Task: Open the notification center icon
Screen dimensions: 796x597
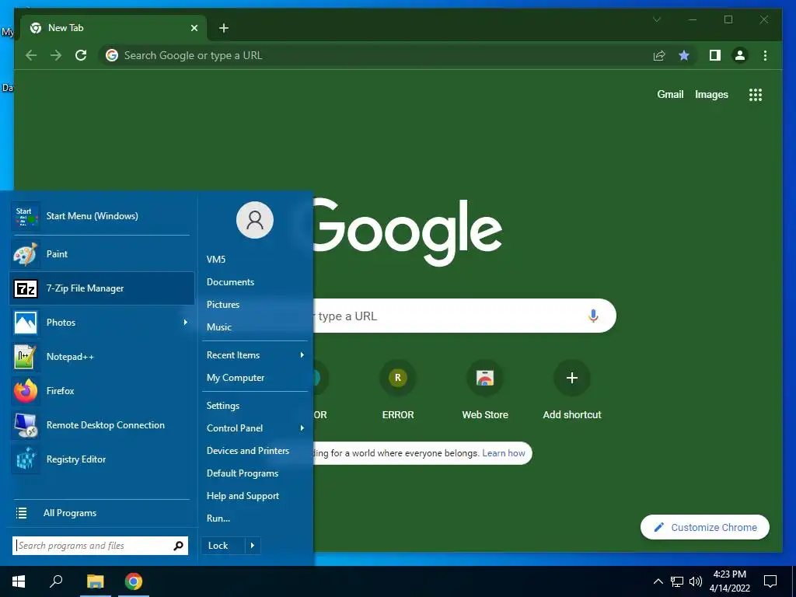Action: pos(770,581)
